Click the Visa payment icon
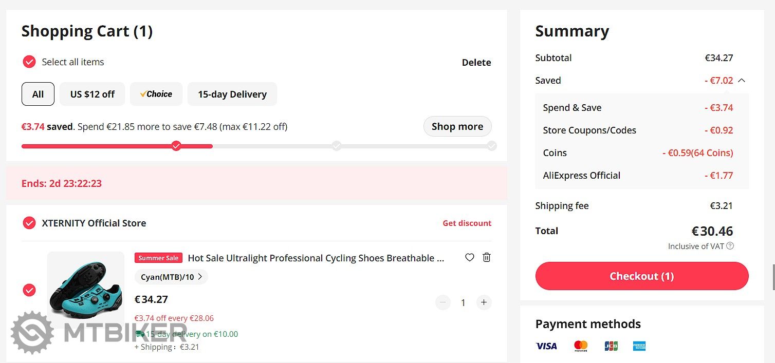775x363 pixels. click(x=546, y=346)
